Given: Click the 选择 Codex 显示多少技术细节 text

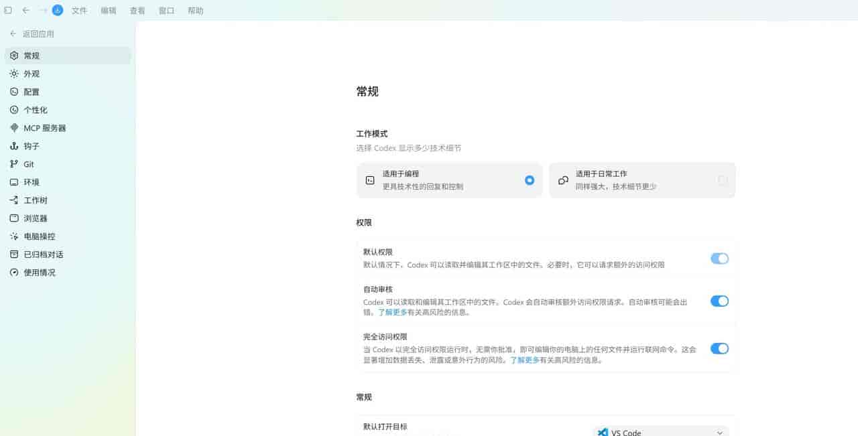Looking at the screenshot, I should pos(409,148).
